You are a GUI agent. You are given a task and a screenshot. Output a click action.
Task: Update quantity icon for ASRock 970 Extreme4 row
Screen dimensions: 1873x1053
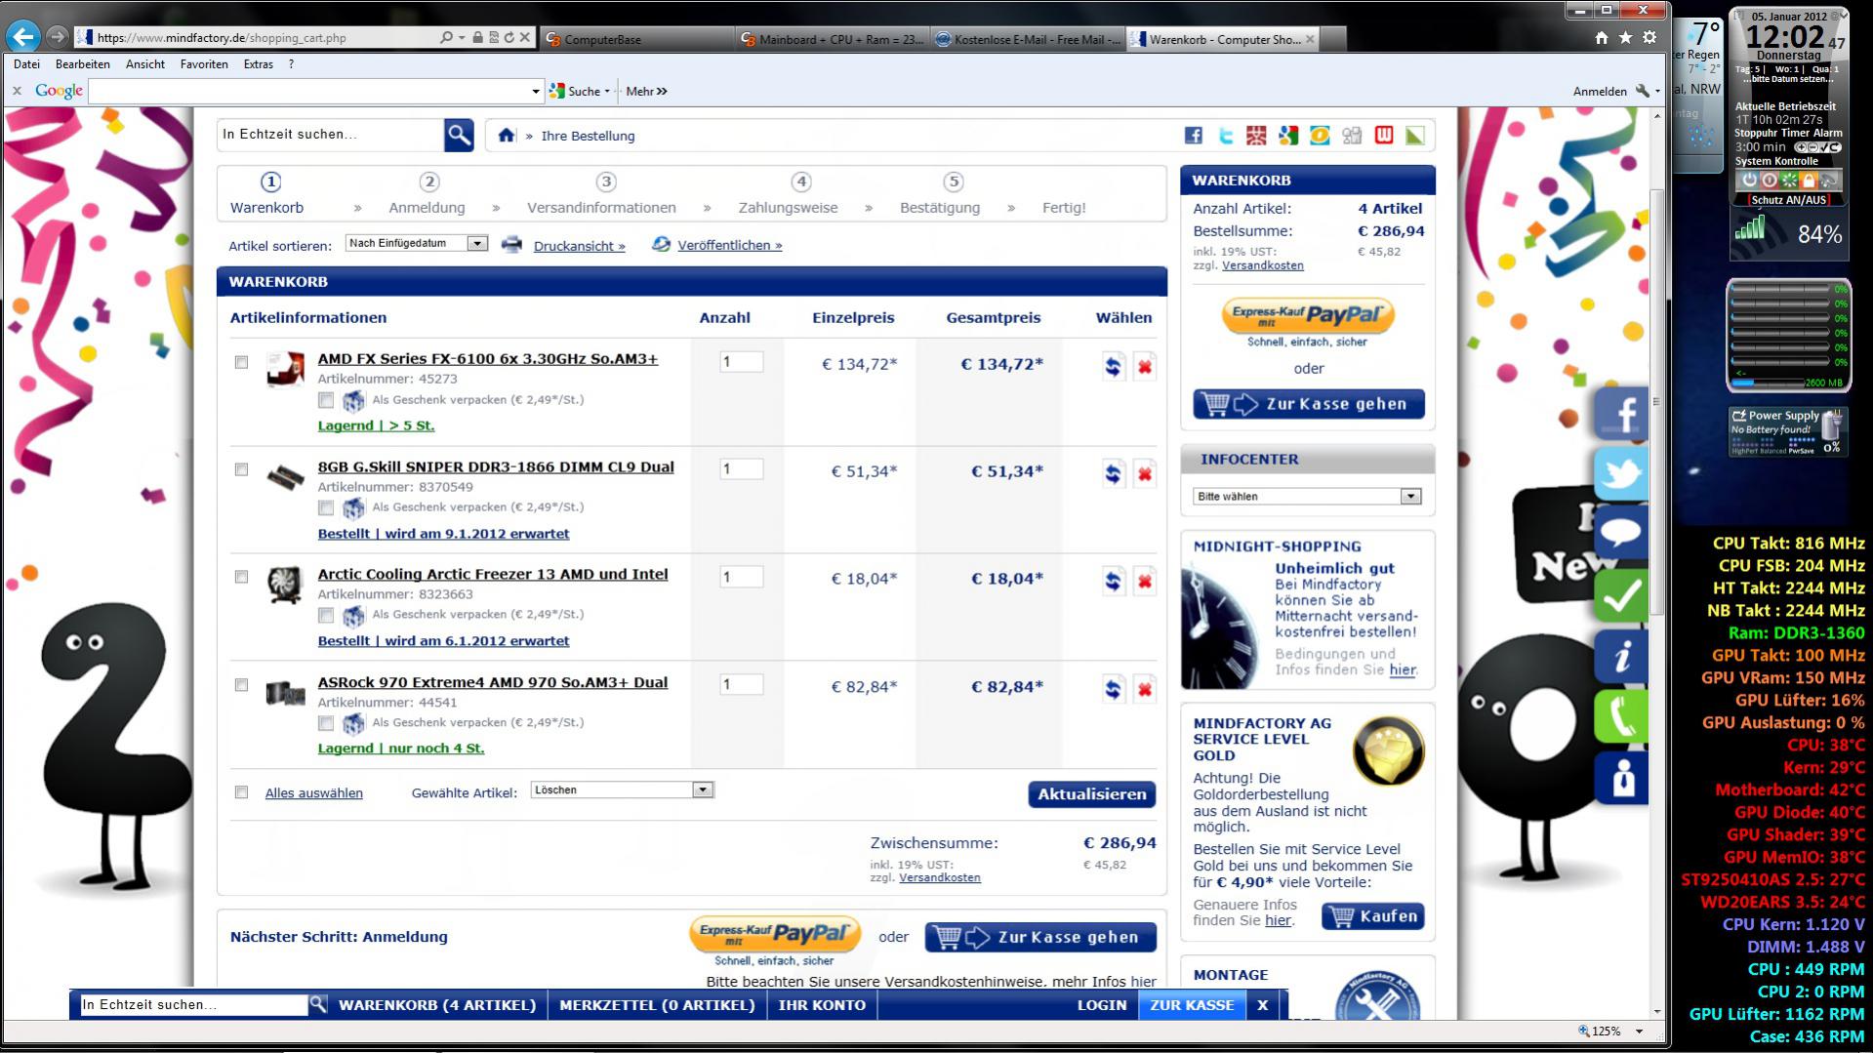1113,690
